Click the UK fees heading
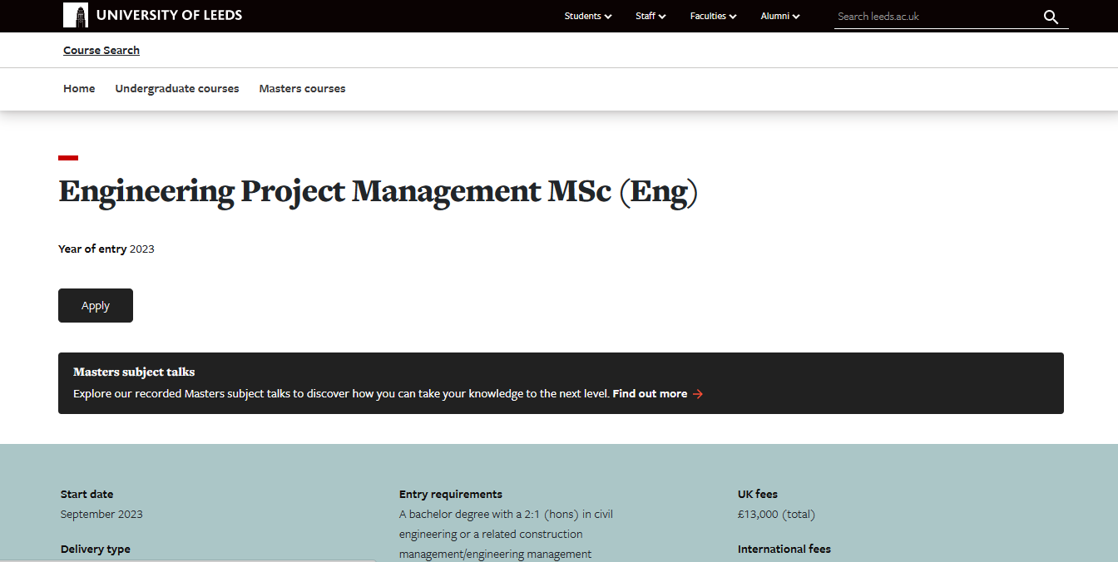Viewport: 1118px width, 562px height. [x=757, y=495]
